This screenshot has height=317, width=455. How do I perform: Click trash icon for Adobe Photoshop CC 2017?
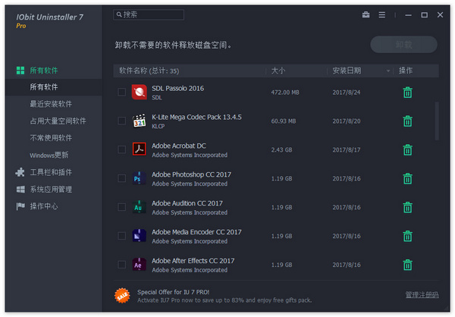[x=407, y=178]
